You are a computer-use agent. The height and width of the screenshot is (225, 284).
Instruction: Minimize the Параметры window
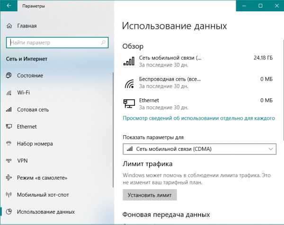[244, 6]
